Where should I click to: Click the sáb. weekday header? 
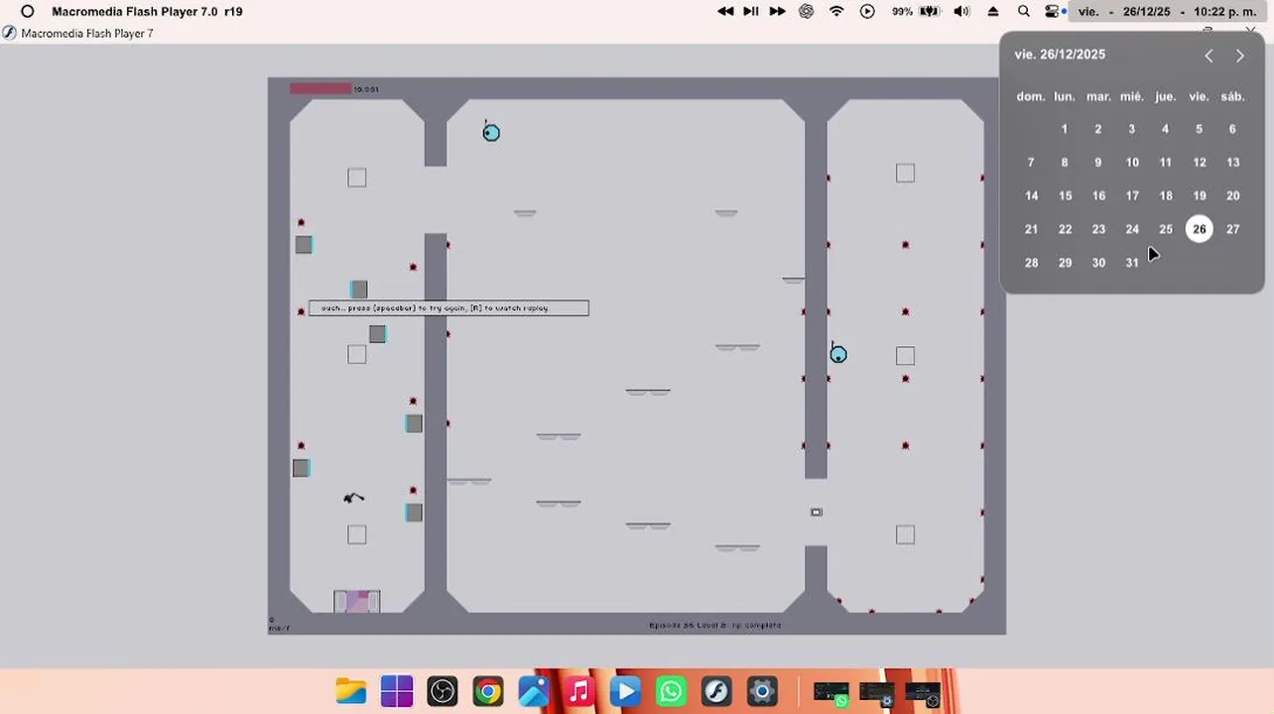pos(1232,96)
